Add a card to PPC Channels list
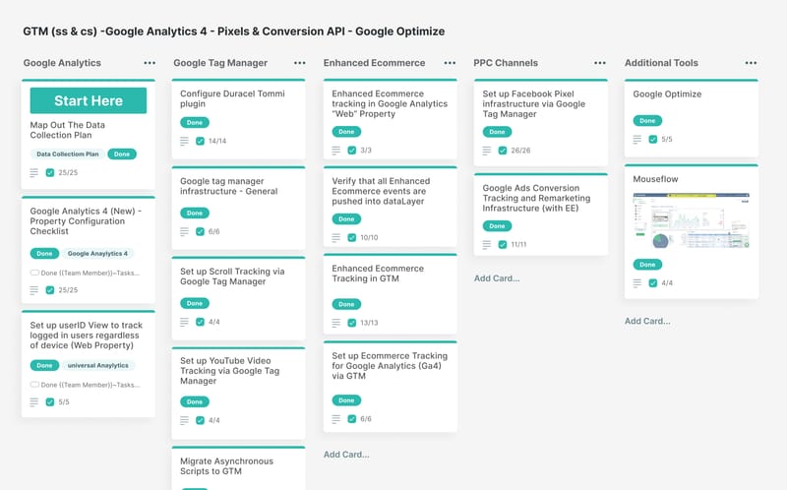This screenshot has height=490, width=787. click(497, 278)
